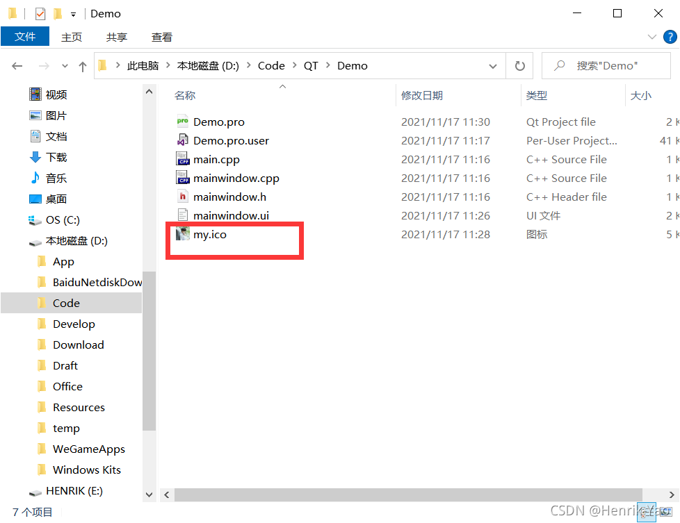The image size is (680, 523).
Task: Click the mainwindow.ui file icon
Action: [183, 215]
